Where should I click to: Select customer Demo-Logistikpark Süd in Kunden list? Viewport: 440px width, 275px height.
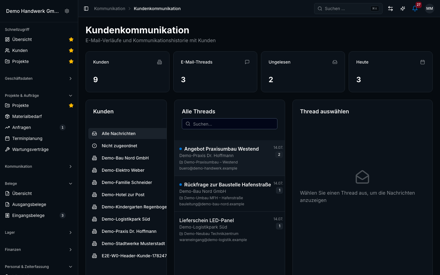point(127,219)
